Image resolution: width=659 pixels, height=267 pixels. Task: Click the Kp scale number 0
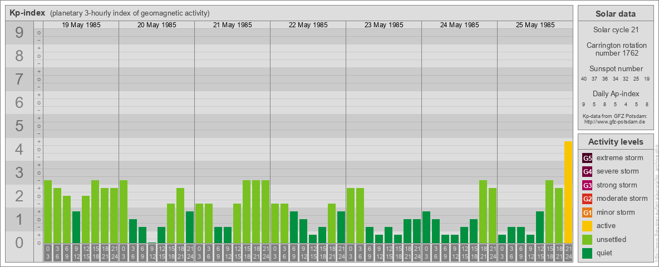(x=19, y=243)
